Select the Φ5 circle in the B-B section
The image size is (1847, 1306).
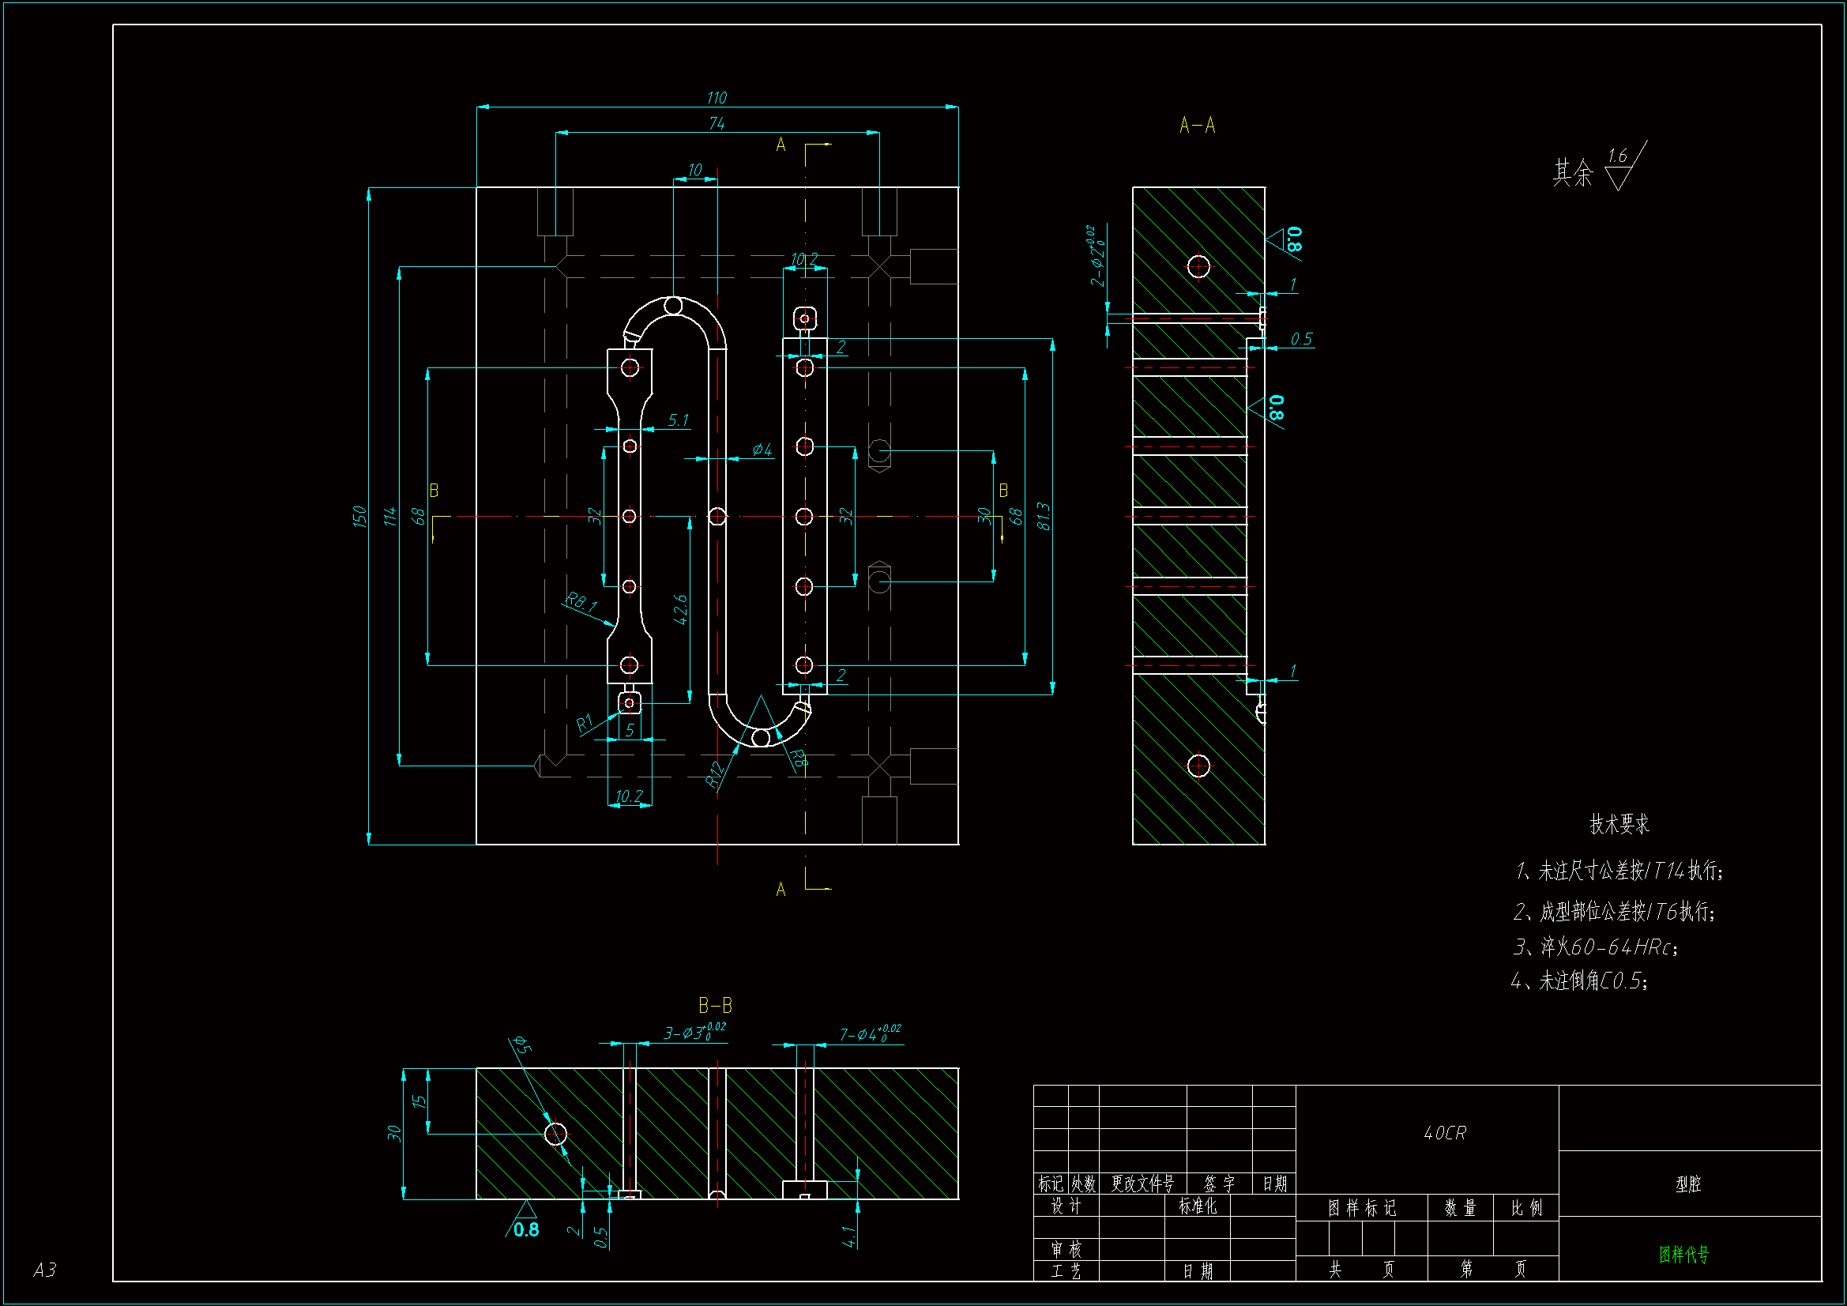click(555, 1134)
